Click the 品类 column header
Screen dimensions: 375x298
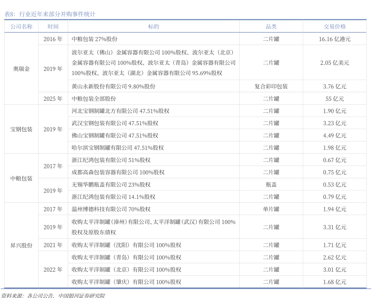tap(271, 27)
